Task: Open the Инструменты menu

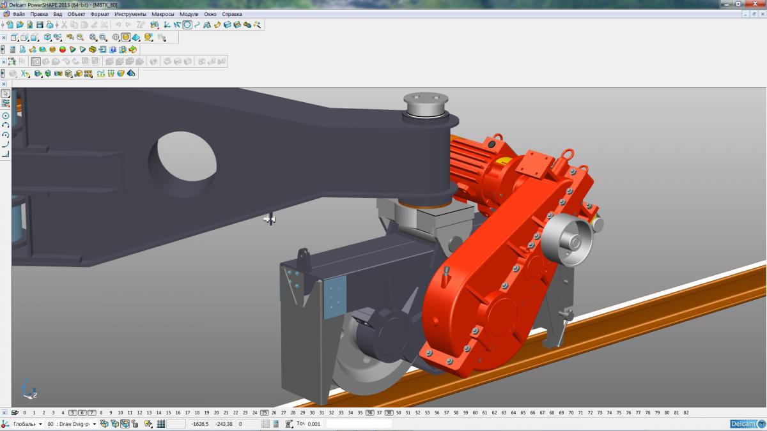Action: pyautogui.click(x=130, y=14)
